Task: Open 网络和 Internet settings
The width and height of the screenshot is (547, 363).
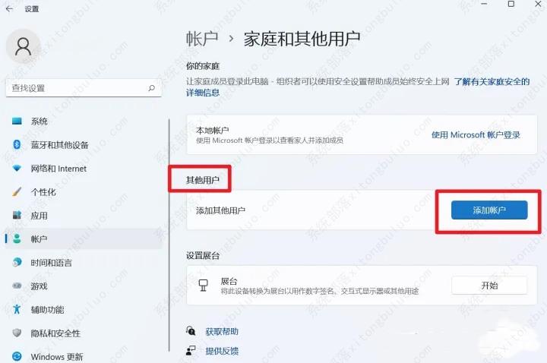Action: pos(84,169)
